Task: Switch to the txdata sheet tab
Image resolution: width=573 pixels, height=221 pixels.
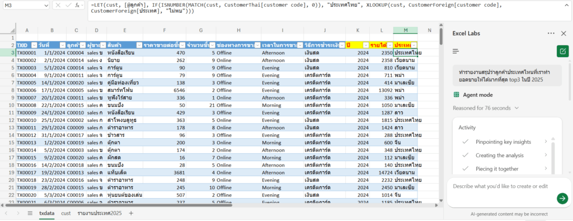Action: (47, 213)
